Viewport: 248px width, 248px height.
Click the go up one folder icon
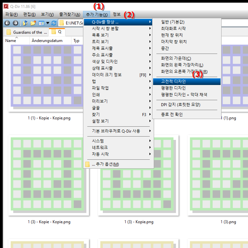point(25,23)
